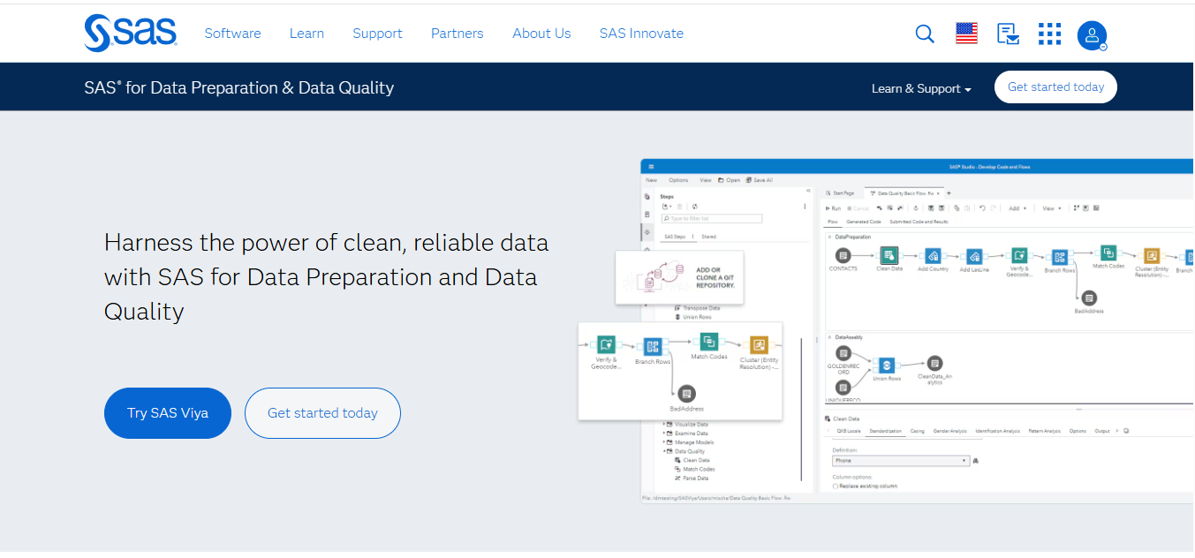Click Get started today in the banner
The image size is (1195, 558).
[x=1055, y=87]
